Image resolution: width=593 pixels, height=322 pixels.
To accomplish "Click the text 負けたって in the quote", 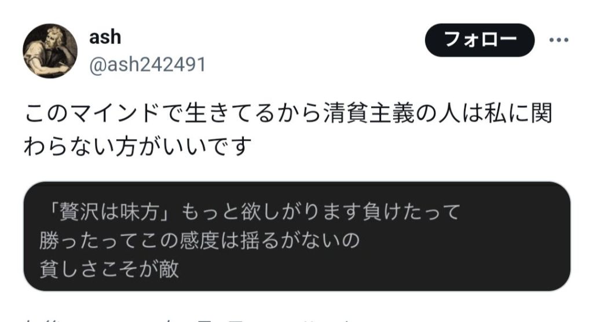I will coord(412,211).
